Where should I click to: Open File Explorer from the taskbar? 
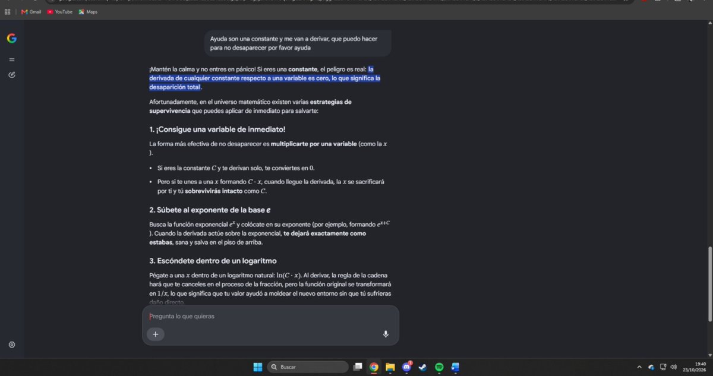(390, 367)
